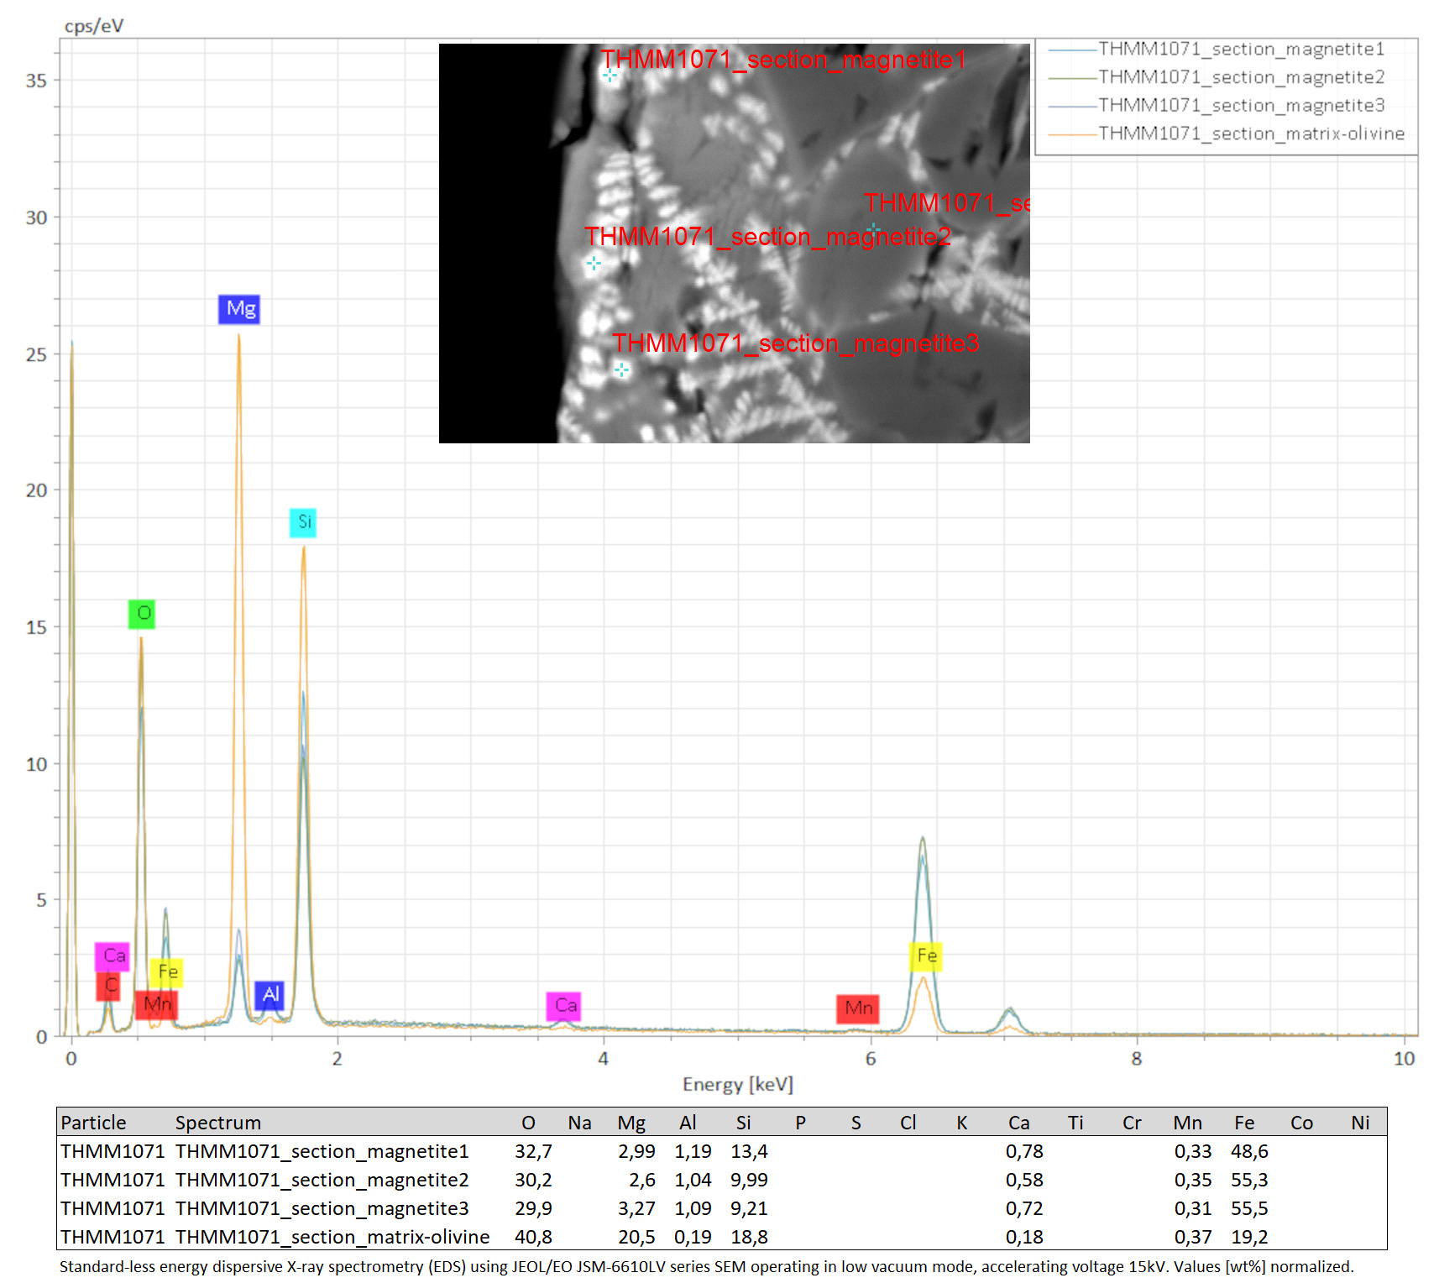
Task: Select legend entry THMM1071_section_magnetite2
Action: [x=1241, y=77]
